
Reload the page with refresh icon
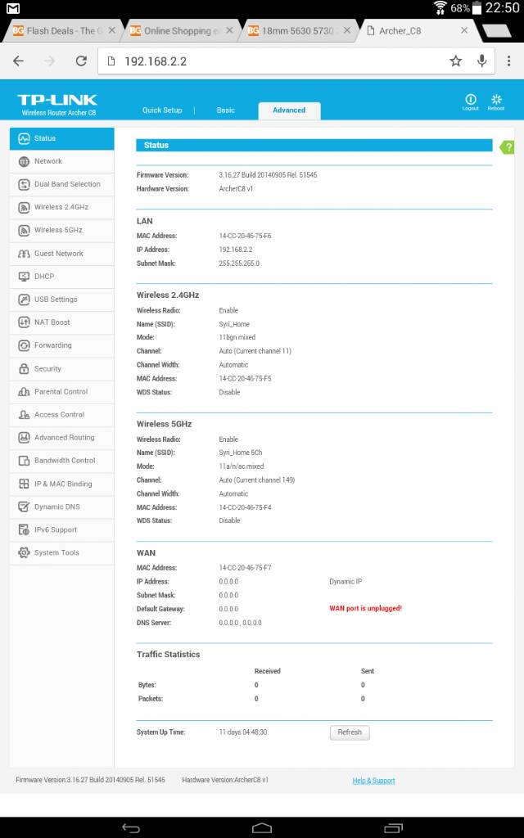point(81,61)
